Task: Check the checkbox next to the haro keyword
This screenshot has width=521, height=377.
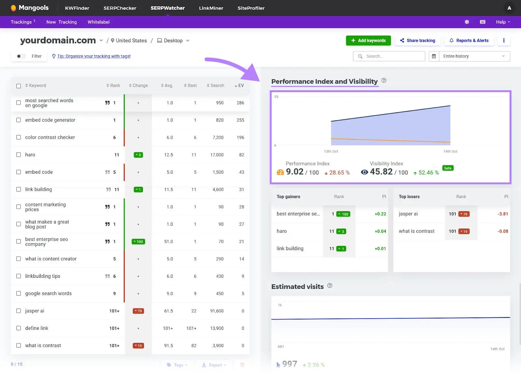Action: pyautogui.click(x=19, y=155)
